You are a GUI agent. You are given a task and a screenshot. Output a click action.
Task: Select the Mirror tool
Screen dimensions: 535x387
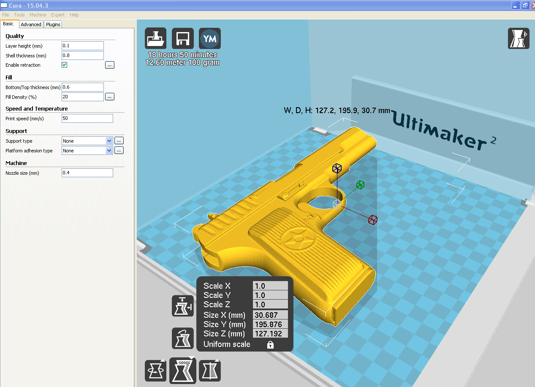pyautogui.click(x=209, y=371)
